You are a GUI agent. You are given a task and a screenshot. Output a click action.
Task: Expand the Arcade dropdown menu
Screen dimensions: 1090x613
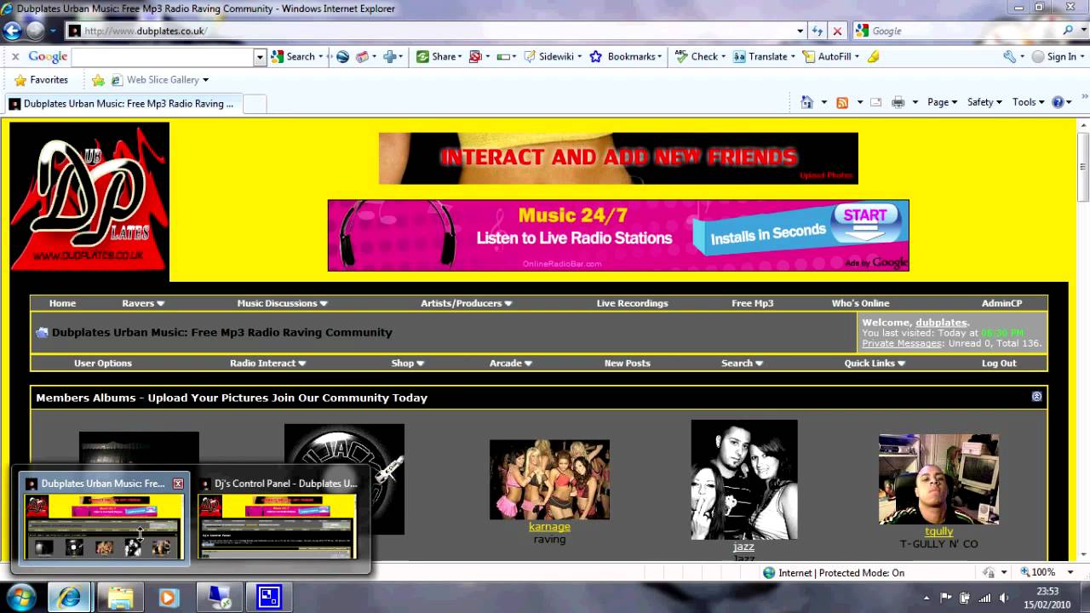pos(510,363)
